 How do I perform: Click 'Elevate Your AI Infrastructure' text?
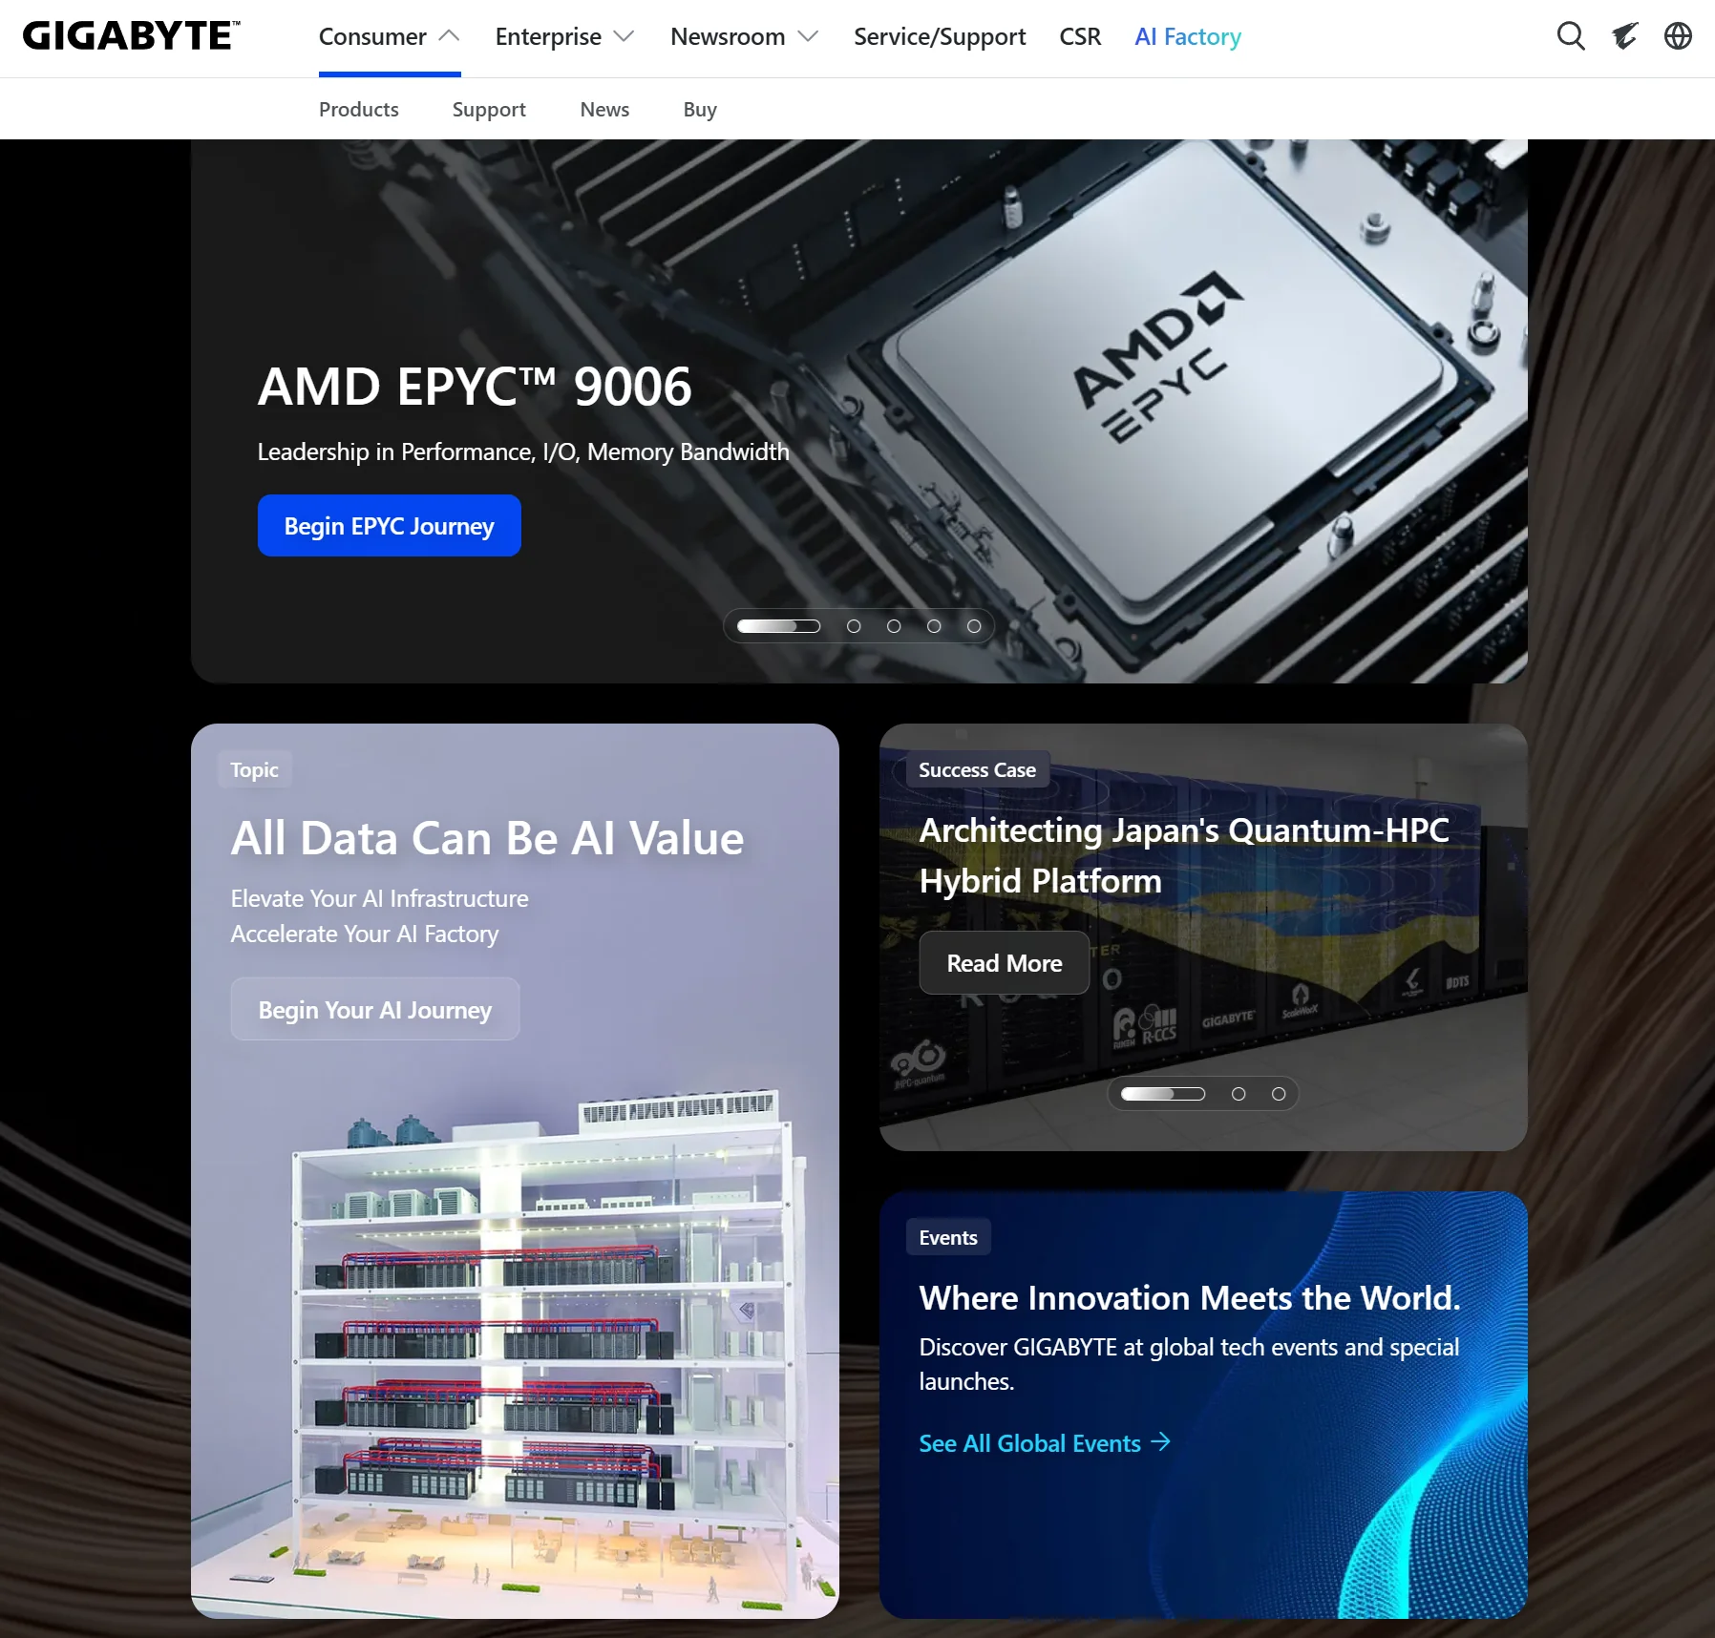[x=379, y=898]
